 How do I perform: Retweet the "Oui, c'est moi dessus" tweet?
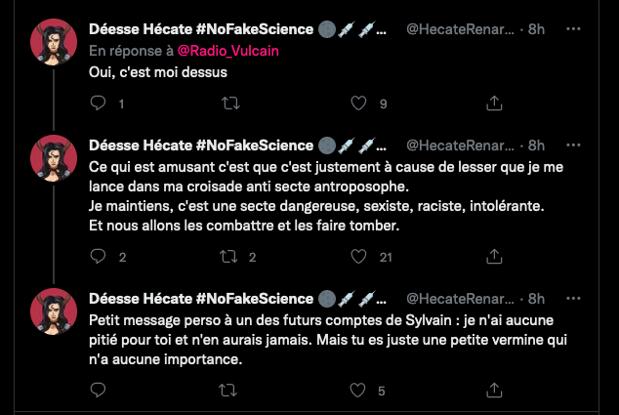230,103
